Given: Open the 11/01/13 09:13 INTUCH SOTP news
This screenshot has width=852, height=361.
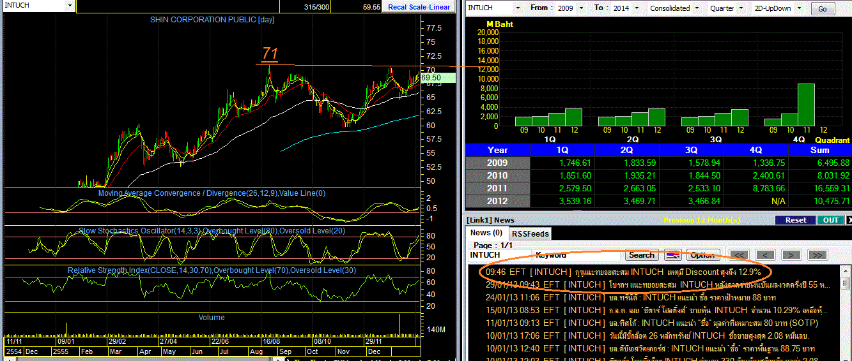Looking at the screenshot, I should [x=653, y=323].
